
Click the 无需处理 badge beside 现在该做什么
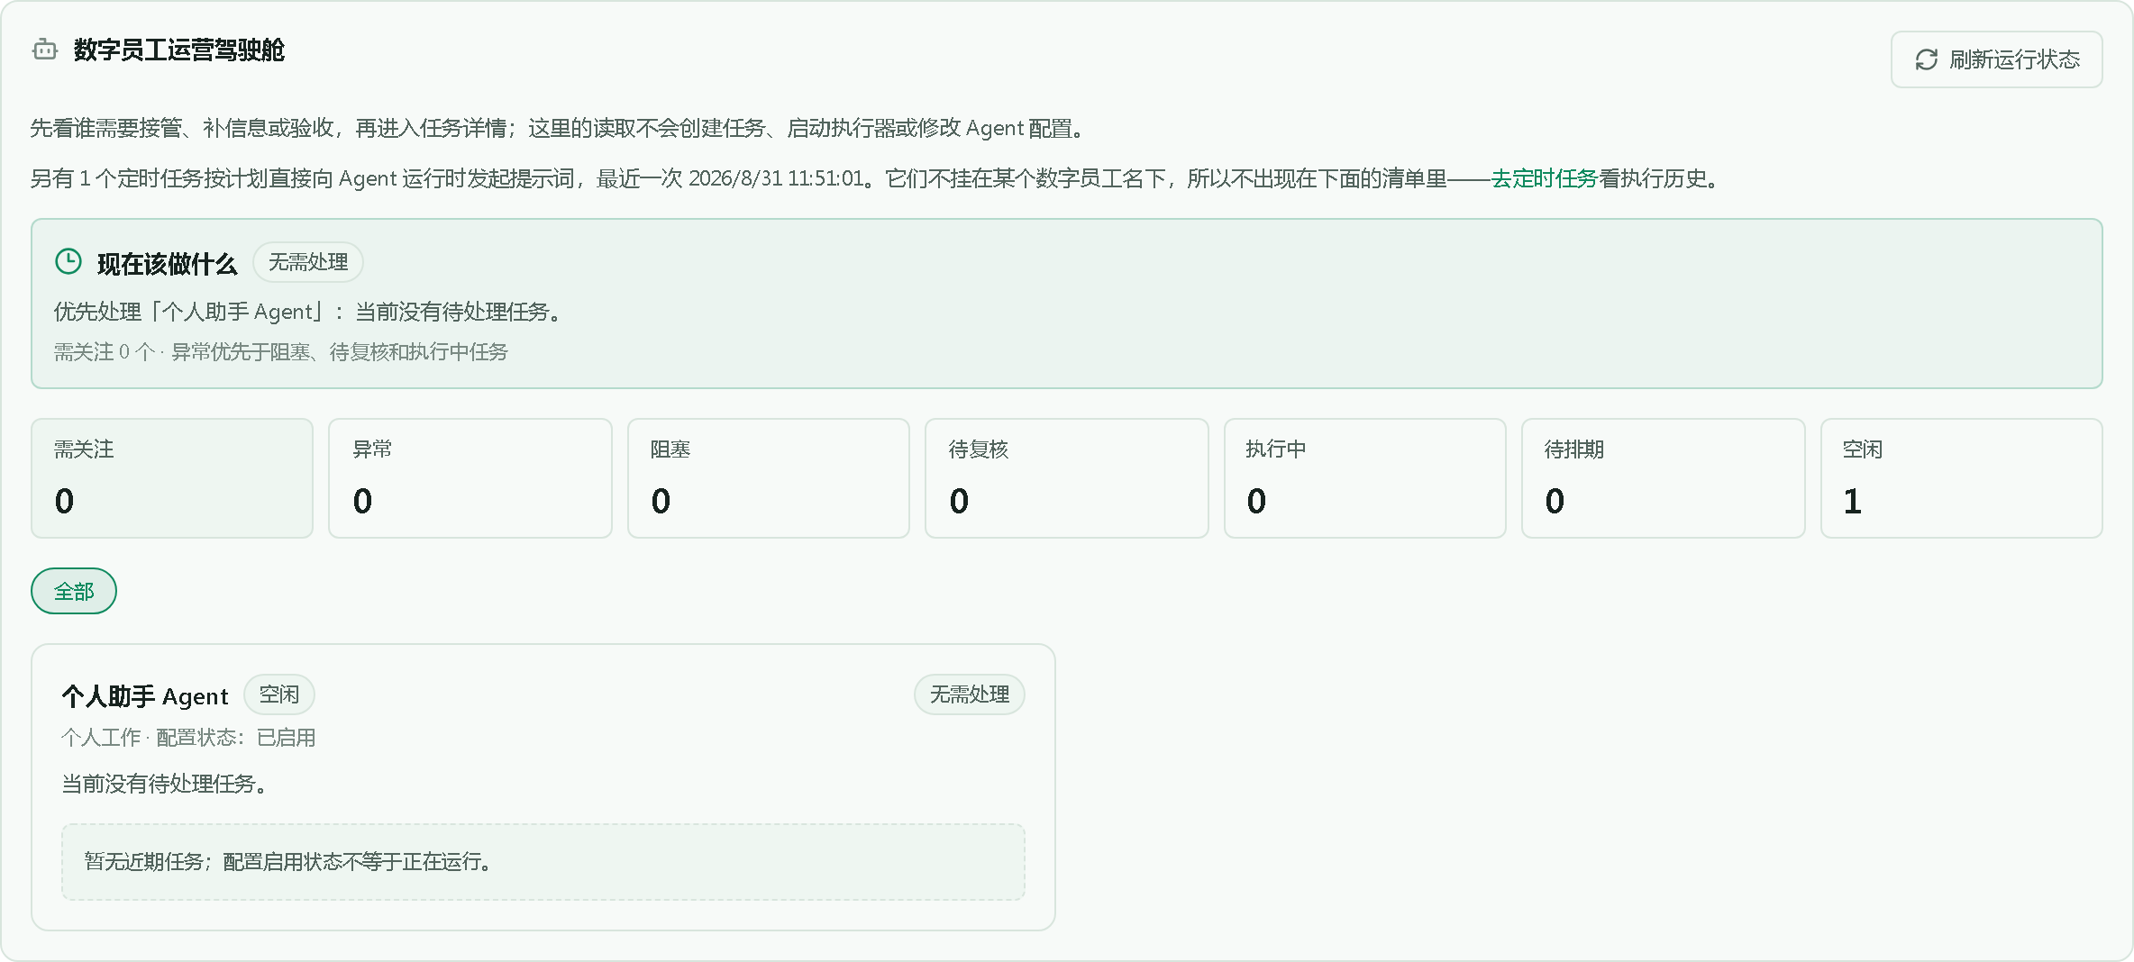[x=308, y=262]
